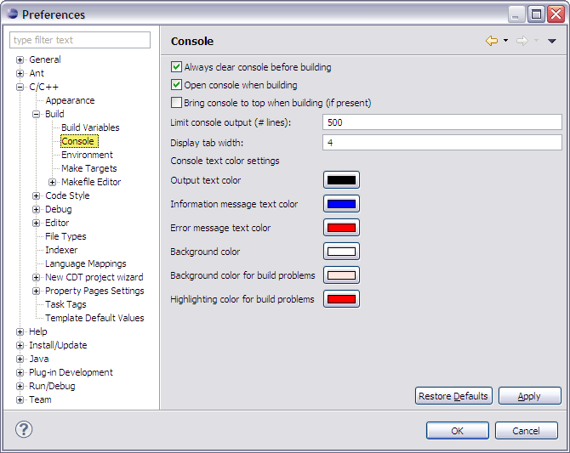
Task: Open the back history dropdown arrow
Action: (505, 40)
